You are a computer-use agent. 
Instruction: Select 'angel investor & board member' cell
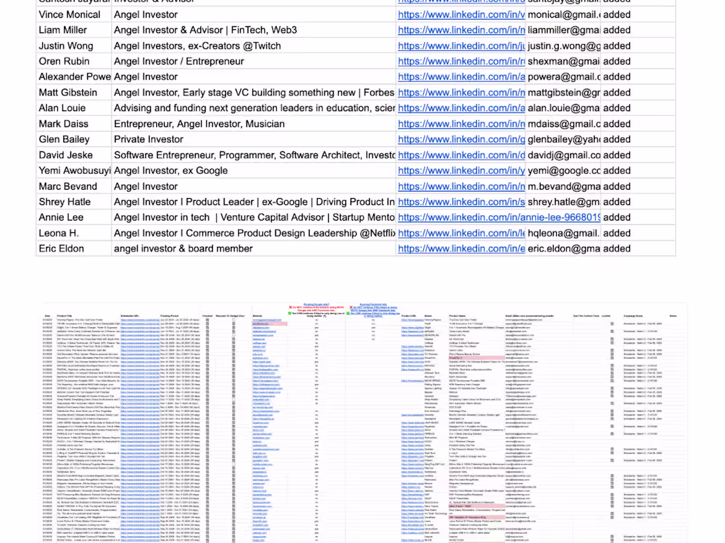(254, 249)
